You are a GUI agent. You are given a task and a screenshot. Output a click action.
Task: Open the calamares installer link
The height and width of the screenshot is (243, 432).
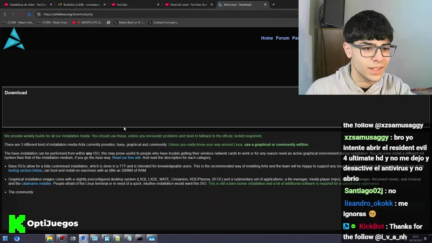coord(36,184)
